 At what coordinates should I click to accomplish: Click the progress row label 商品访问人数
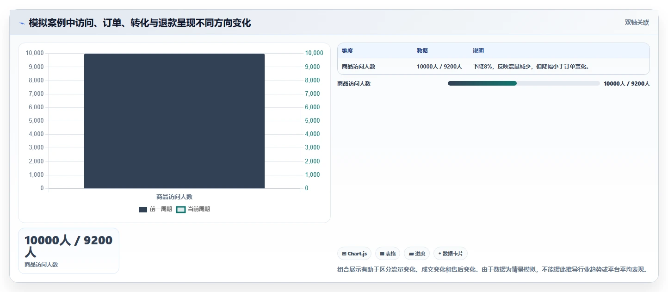click(x=354, y=84)
